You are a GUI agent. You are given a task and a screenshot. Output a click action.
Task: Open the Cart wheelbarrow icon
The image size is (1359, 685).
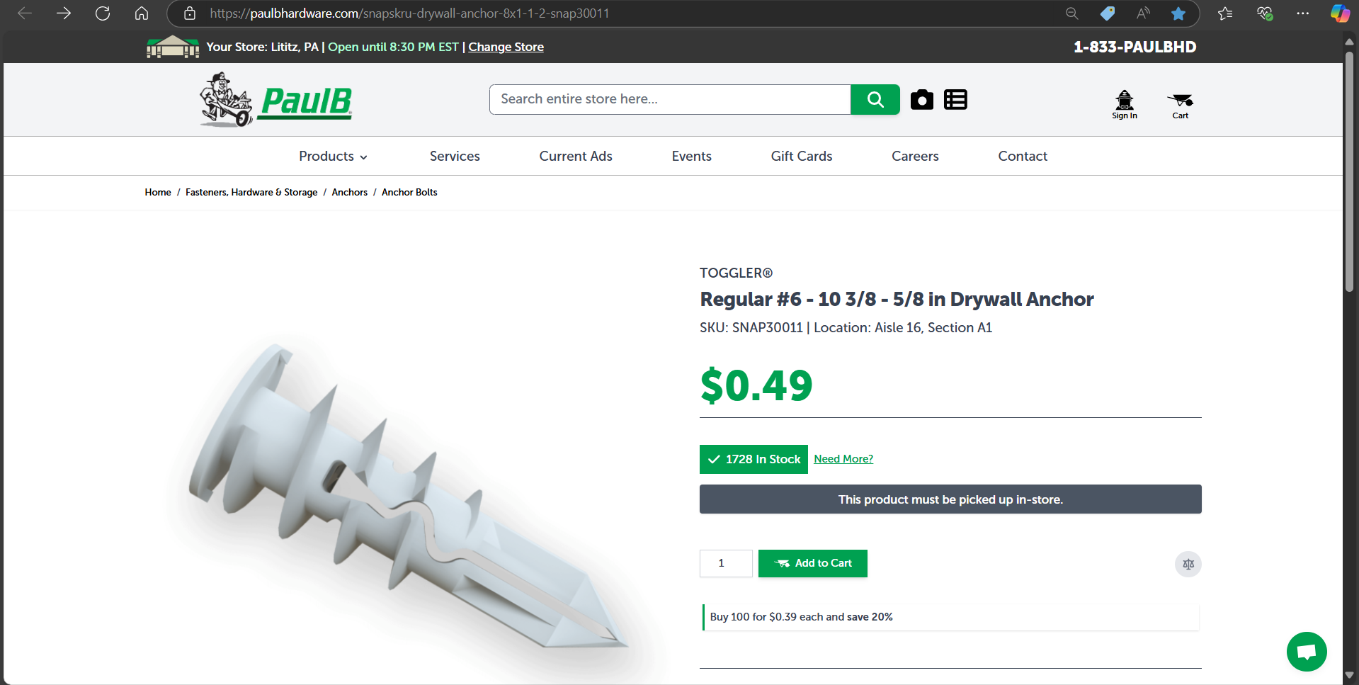(x=1180, y=105)
